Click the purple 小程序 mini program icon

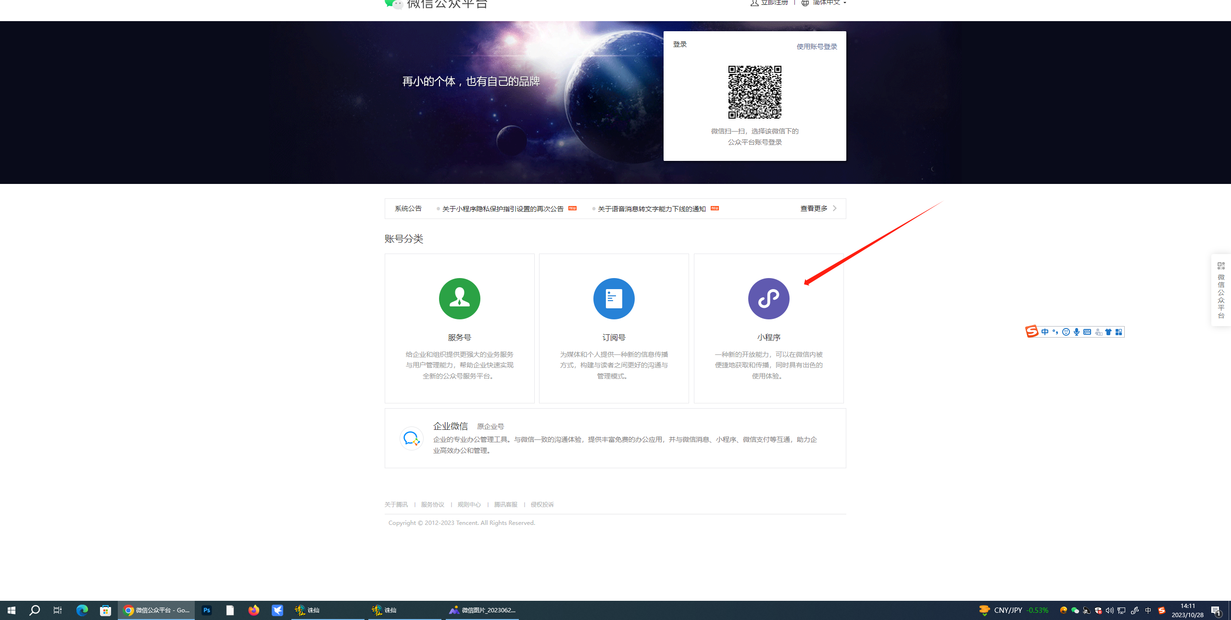[768, 298]
